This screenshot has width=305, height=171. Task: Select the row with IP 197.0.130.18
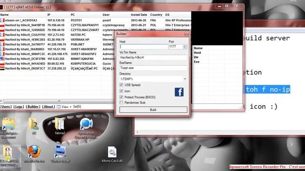point(95,20)
